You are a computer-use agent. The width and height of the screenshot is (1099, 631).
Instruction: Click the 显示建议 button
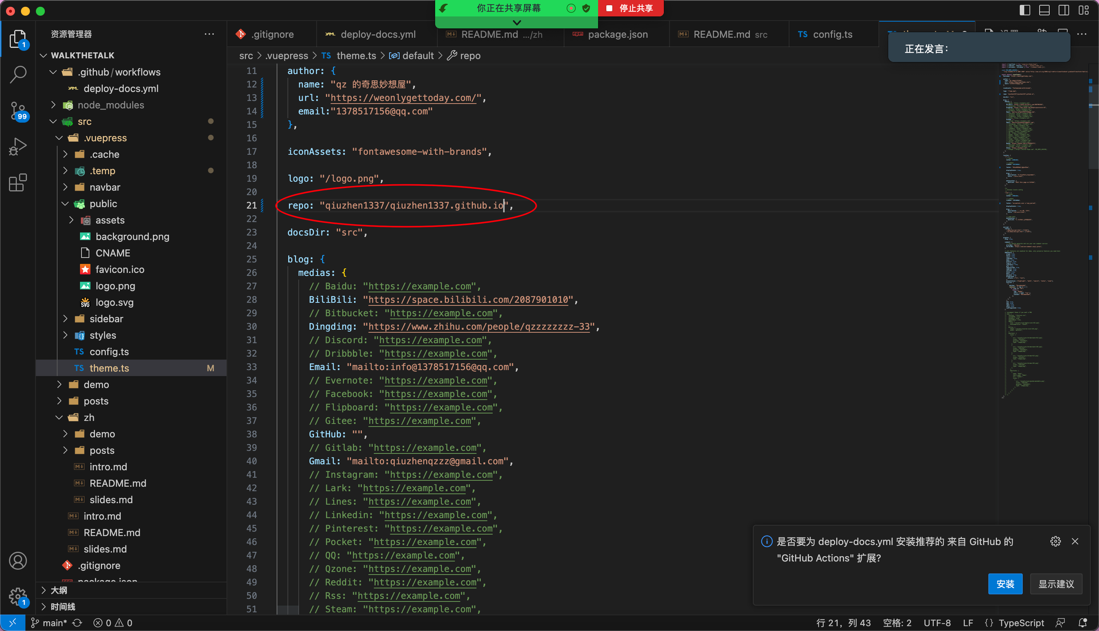point(1056,584)
